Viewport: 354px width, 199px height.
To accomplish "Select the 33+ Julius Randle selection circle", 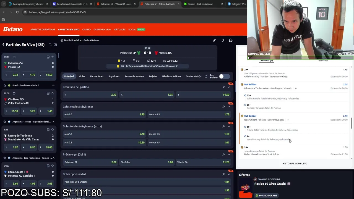I will point(245,95).
